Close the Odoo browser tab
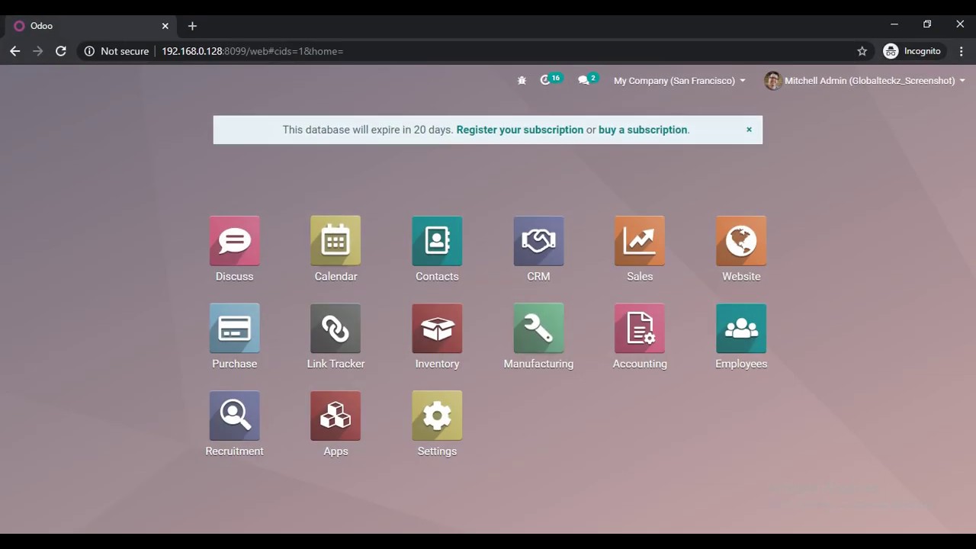This screenshot has width=976, height=549. (165, 26)
